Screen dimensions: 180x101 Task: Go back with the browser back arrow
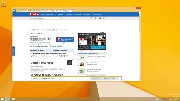click(x=14, y=11)
